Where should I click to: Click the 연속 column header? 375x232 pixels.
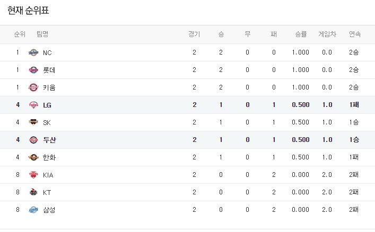[355, 34]
